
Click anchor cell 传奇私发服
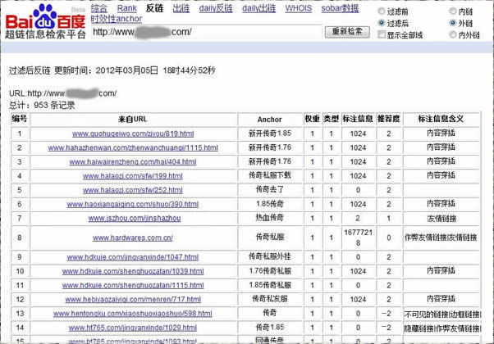(270, 299)
